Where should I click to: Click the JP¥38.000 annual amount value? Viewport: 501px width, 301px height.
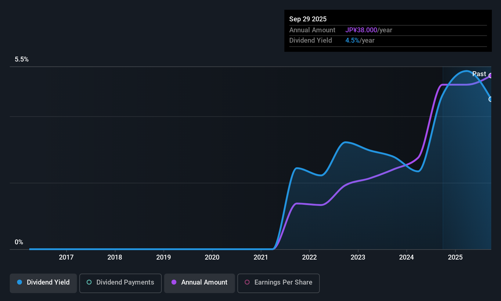[x=361, y=30]
